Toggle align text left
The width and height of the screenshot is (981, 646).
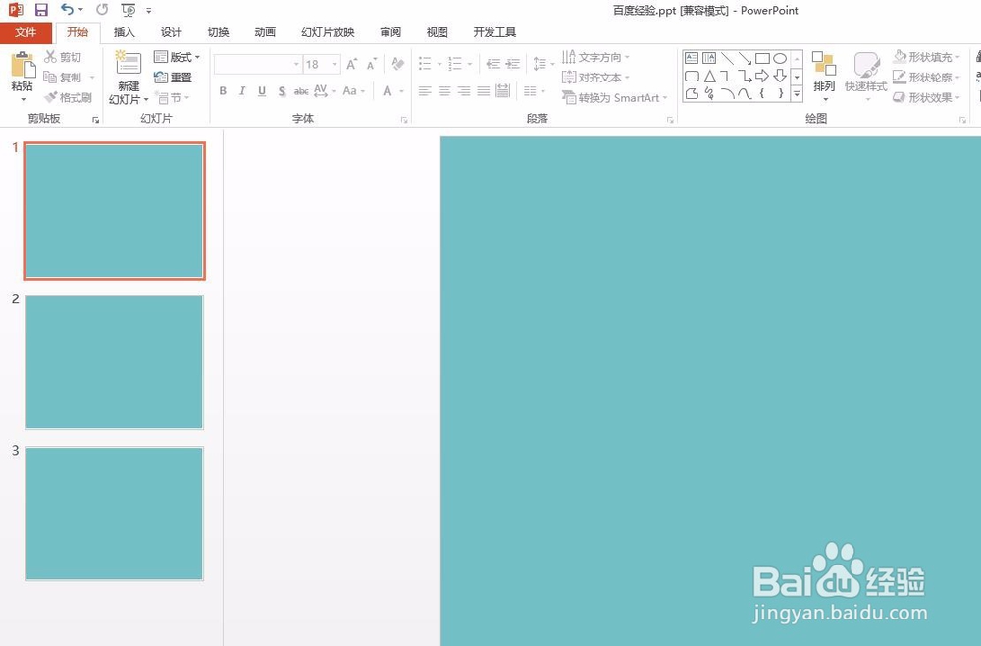coord(425,91)
